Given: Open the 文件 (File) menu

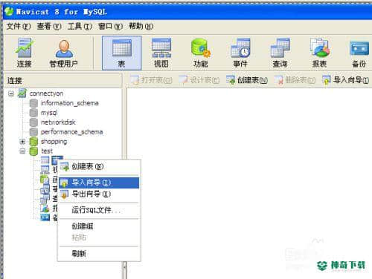Looking at the screenshot, I should click(19, 26).
